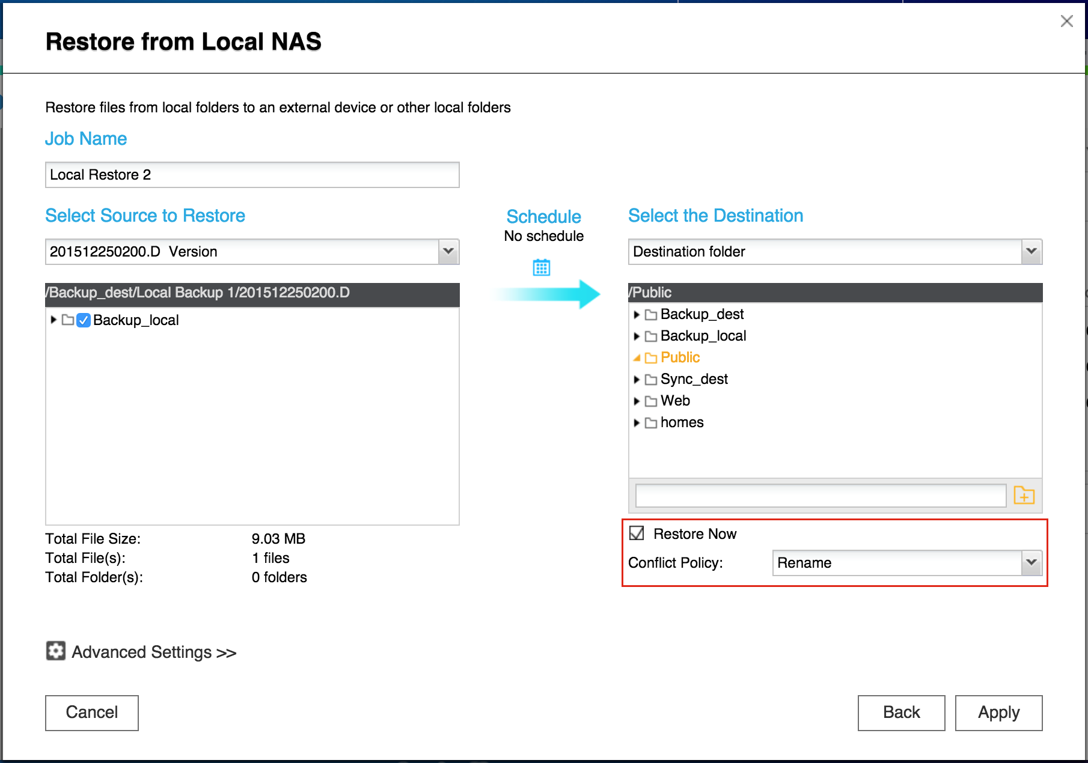Click the Cancel button

[92, 713]
